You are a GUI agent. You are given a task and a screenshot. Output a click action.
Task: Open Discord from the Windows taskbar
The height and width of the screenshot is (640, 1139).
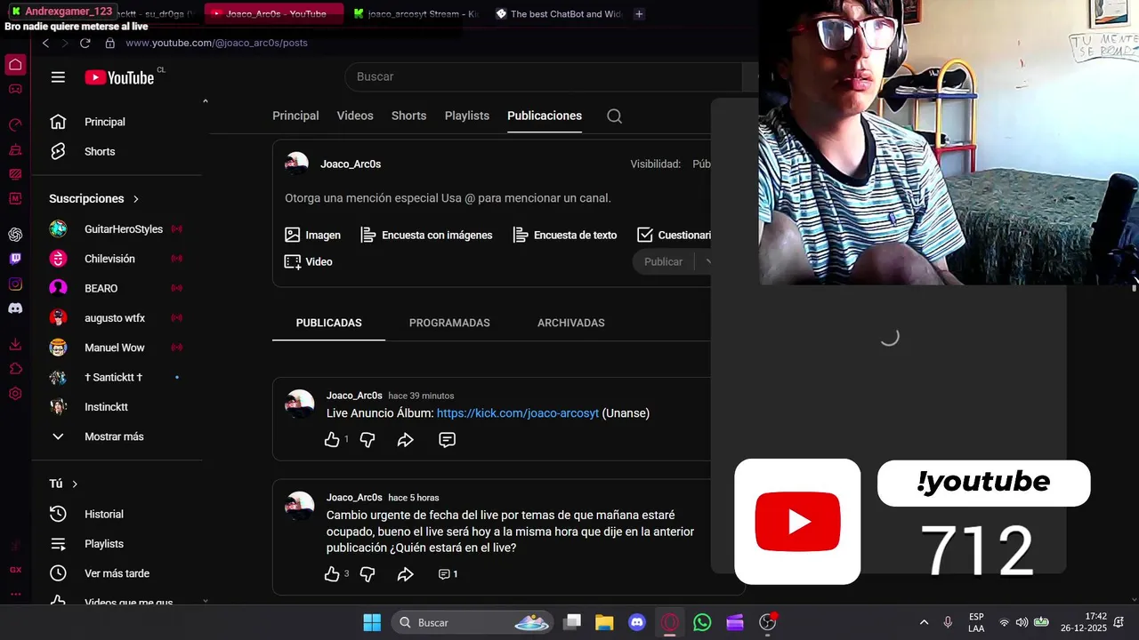click(637, 622)
